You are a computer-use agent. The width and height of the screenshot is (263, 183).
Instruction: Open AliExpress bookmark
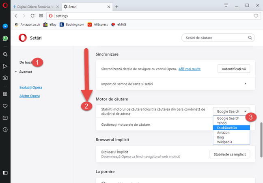coord(98,24)
